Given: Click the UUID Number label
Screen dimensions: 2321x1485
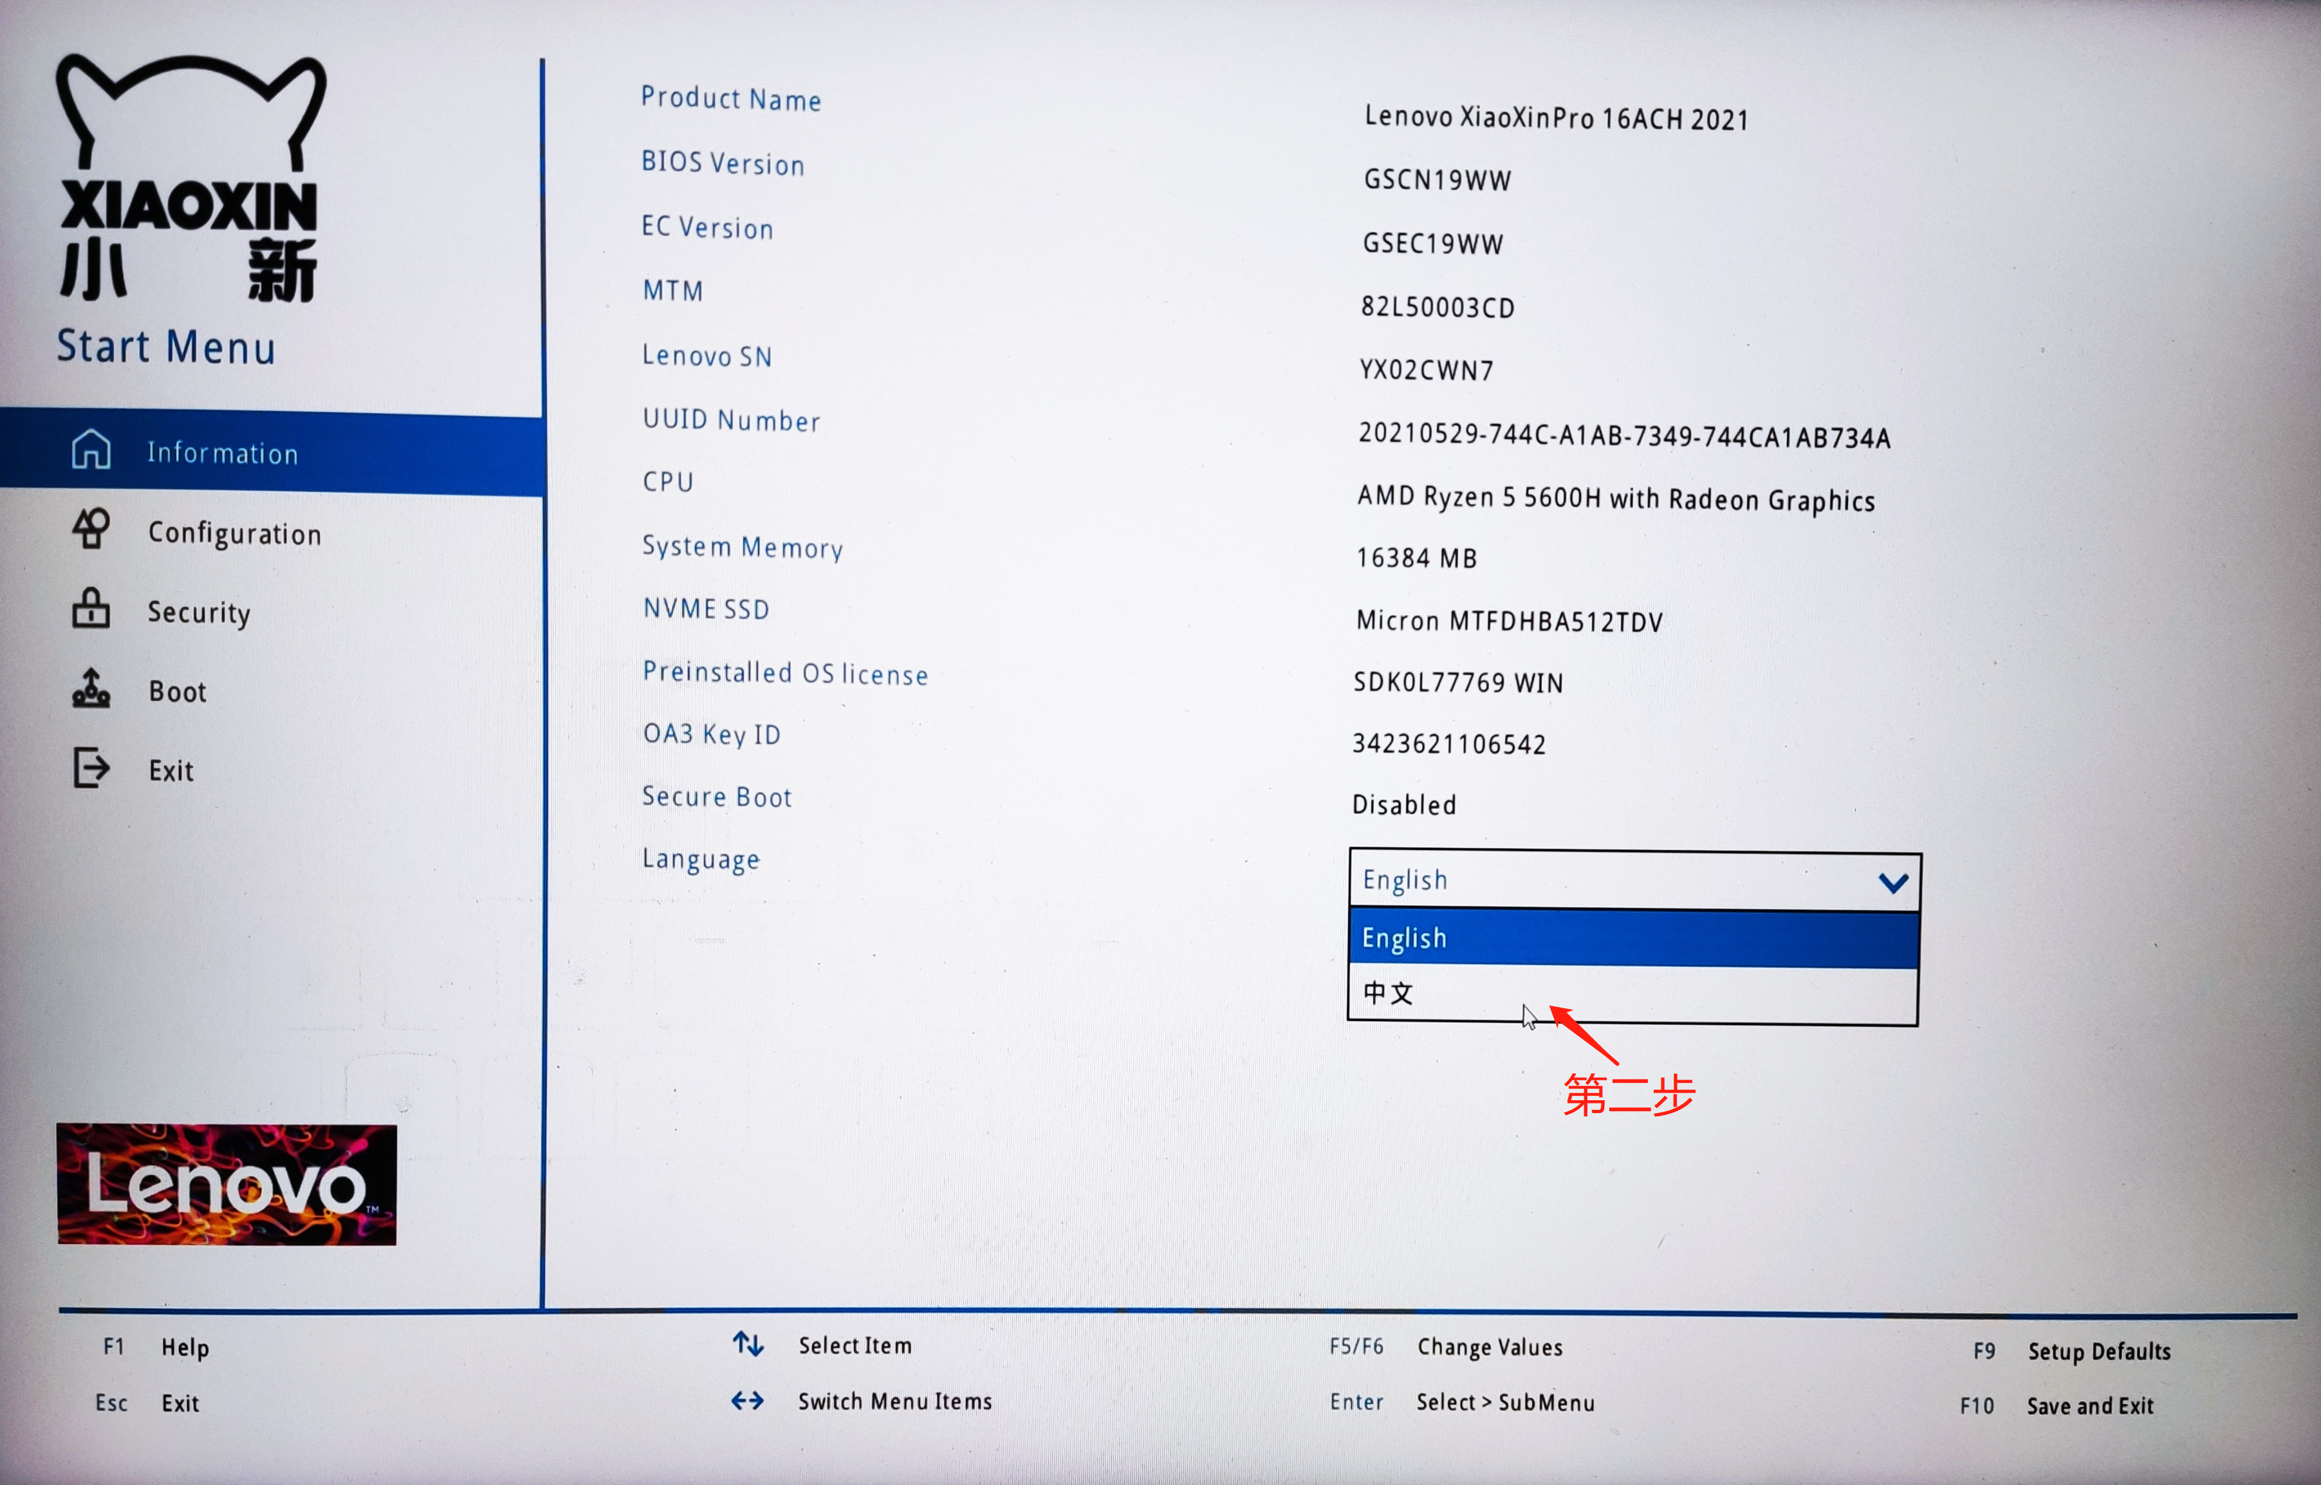Looking at the screenshot, I should [x=731, y=420].
